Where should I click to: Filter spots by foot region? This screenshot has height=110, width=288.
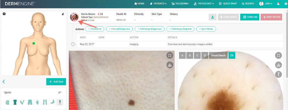point(52,102)
